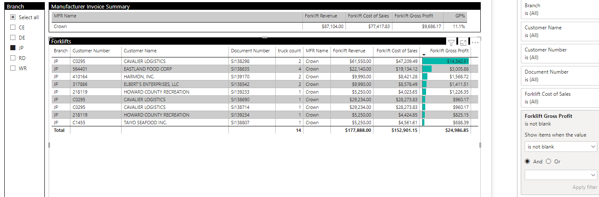The height and width of the screenshot is (197, 599).
Task: Uncheck the JP branch checkbox
Action: [x=13, y=48]
